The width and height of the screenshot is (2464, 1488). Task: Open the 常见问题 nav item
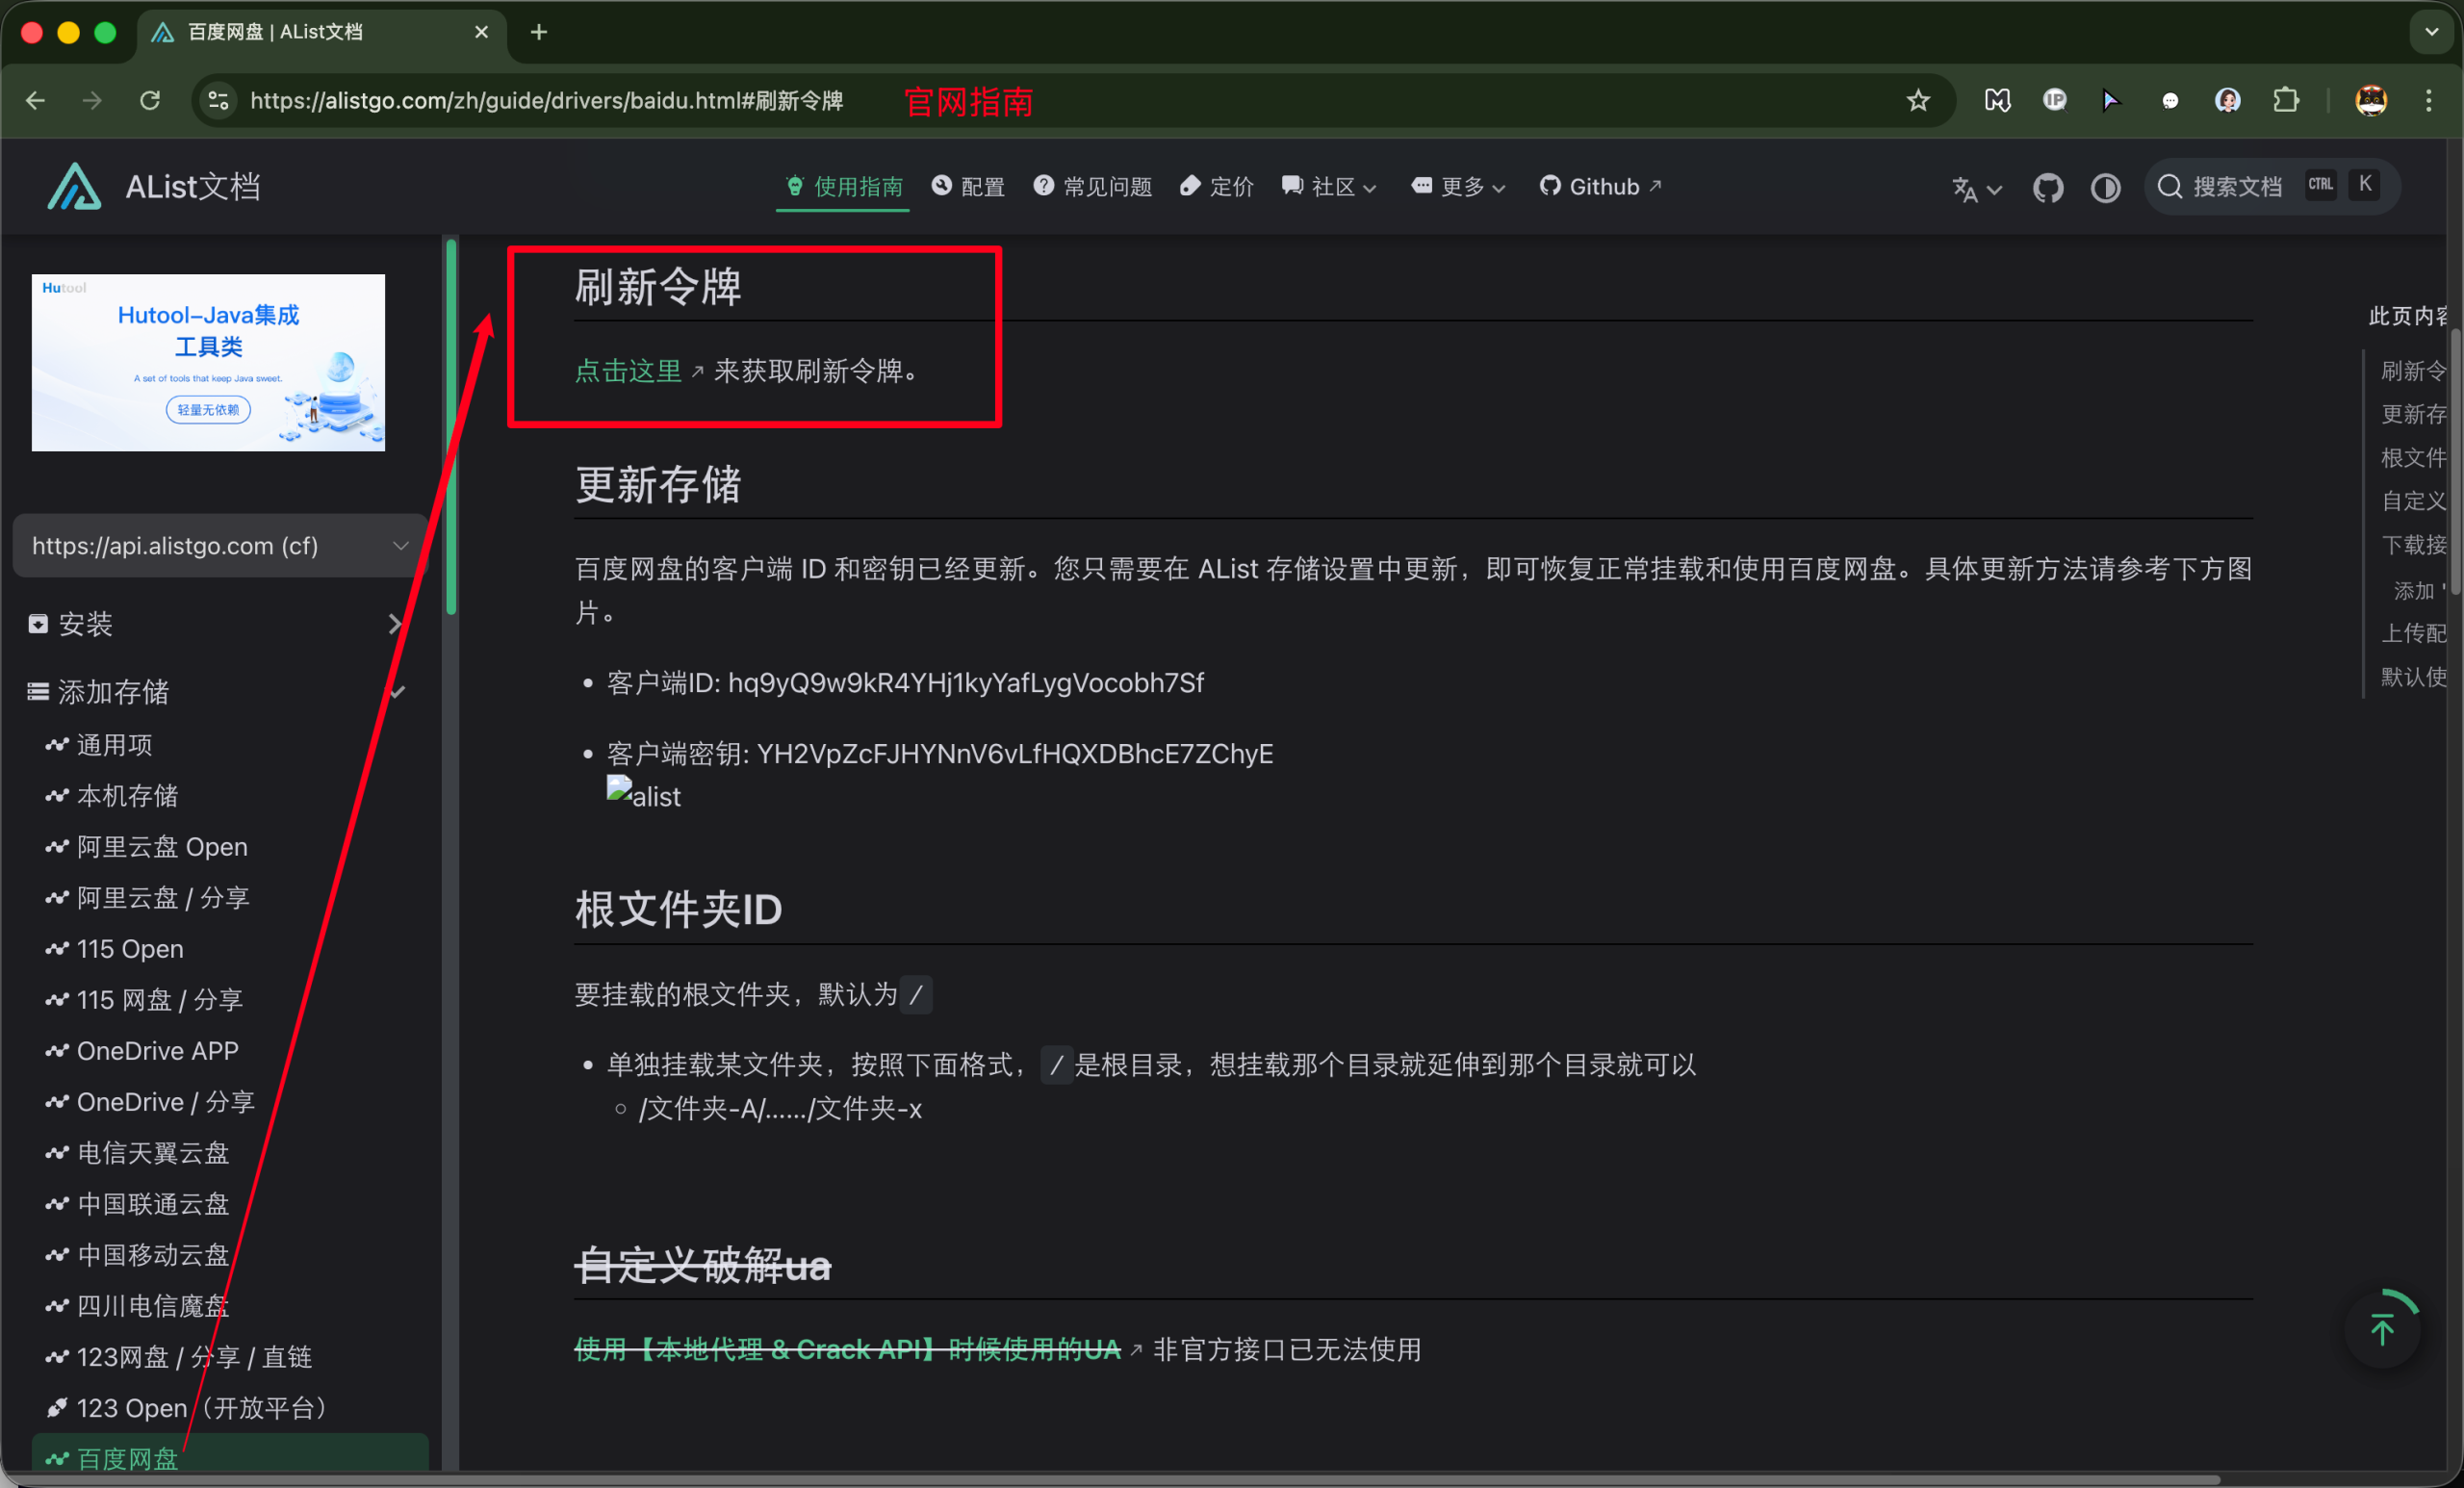click(x=1092, y=187)
